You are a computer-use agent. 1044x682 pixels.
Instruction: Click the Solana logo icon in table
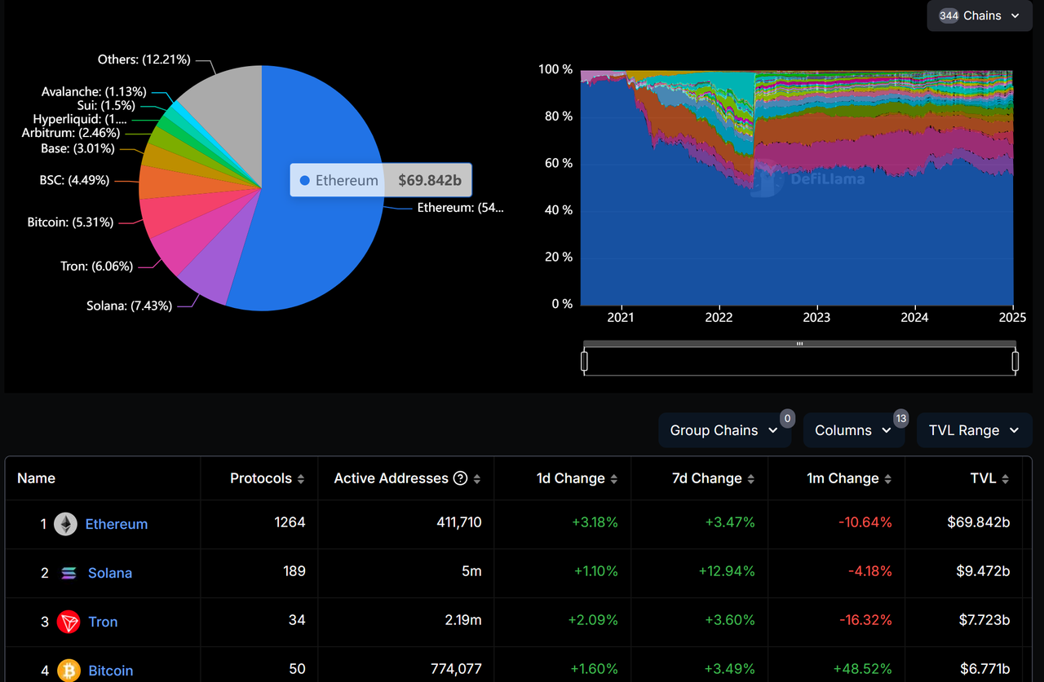pyautogui.click(x=69, y=573)
